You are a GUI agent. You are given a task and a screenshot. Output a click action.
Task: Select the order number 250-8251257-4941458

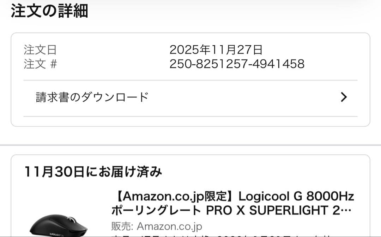[237, 64]
